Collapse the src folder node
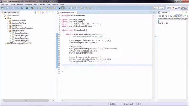The width and height of the screenshot is (189, 106). click(5, 18)
